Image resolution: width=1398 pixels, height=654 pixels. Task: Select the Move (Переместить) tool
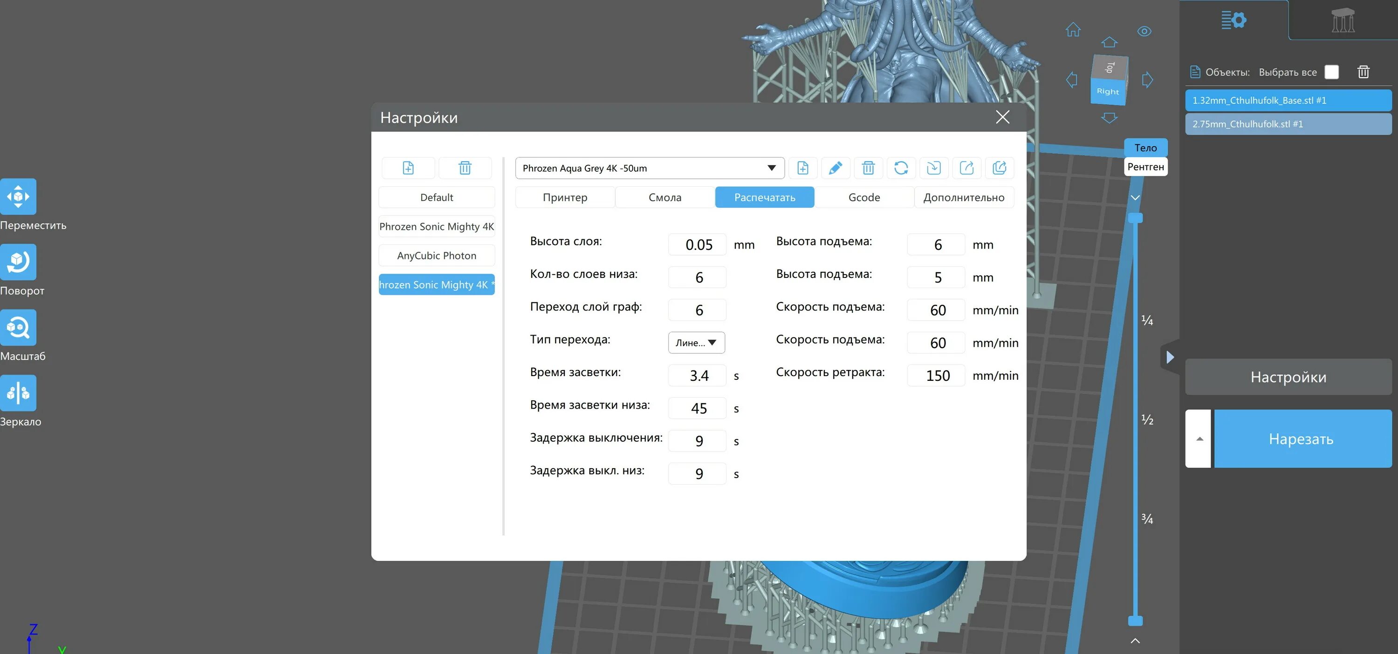pos(18,196)
